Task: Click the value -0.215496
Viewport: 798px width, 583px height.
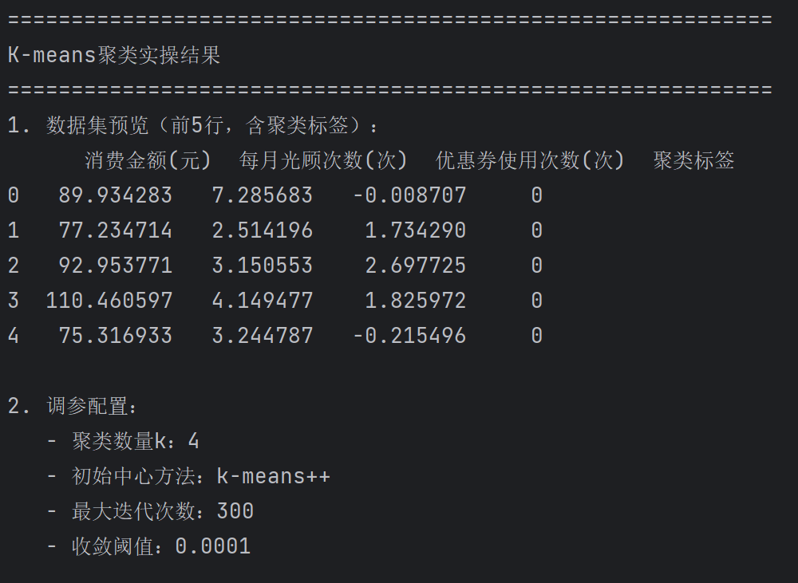Action: coord(409,336)
